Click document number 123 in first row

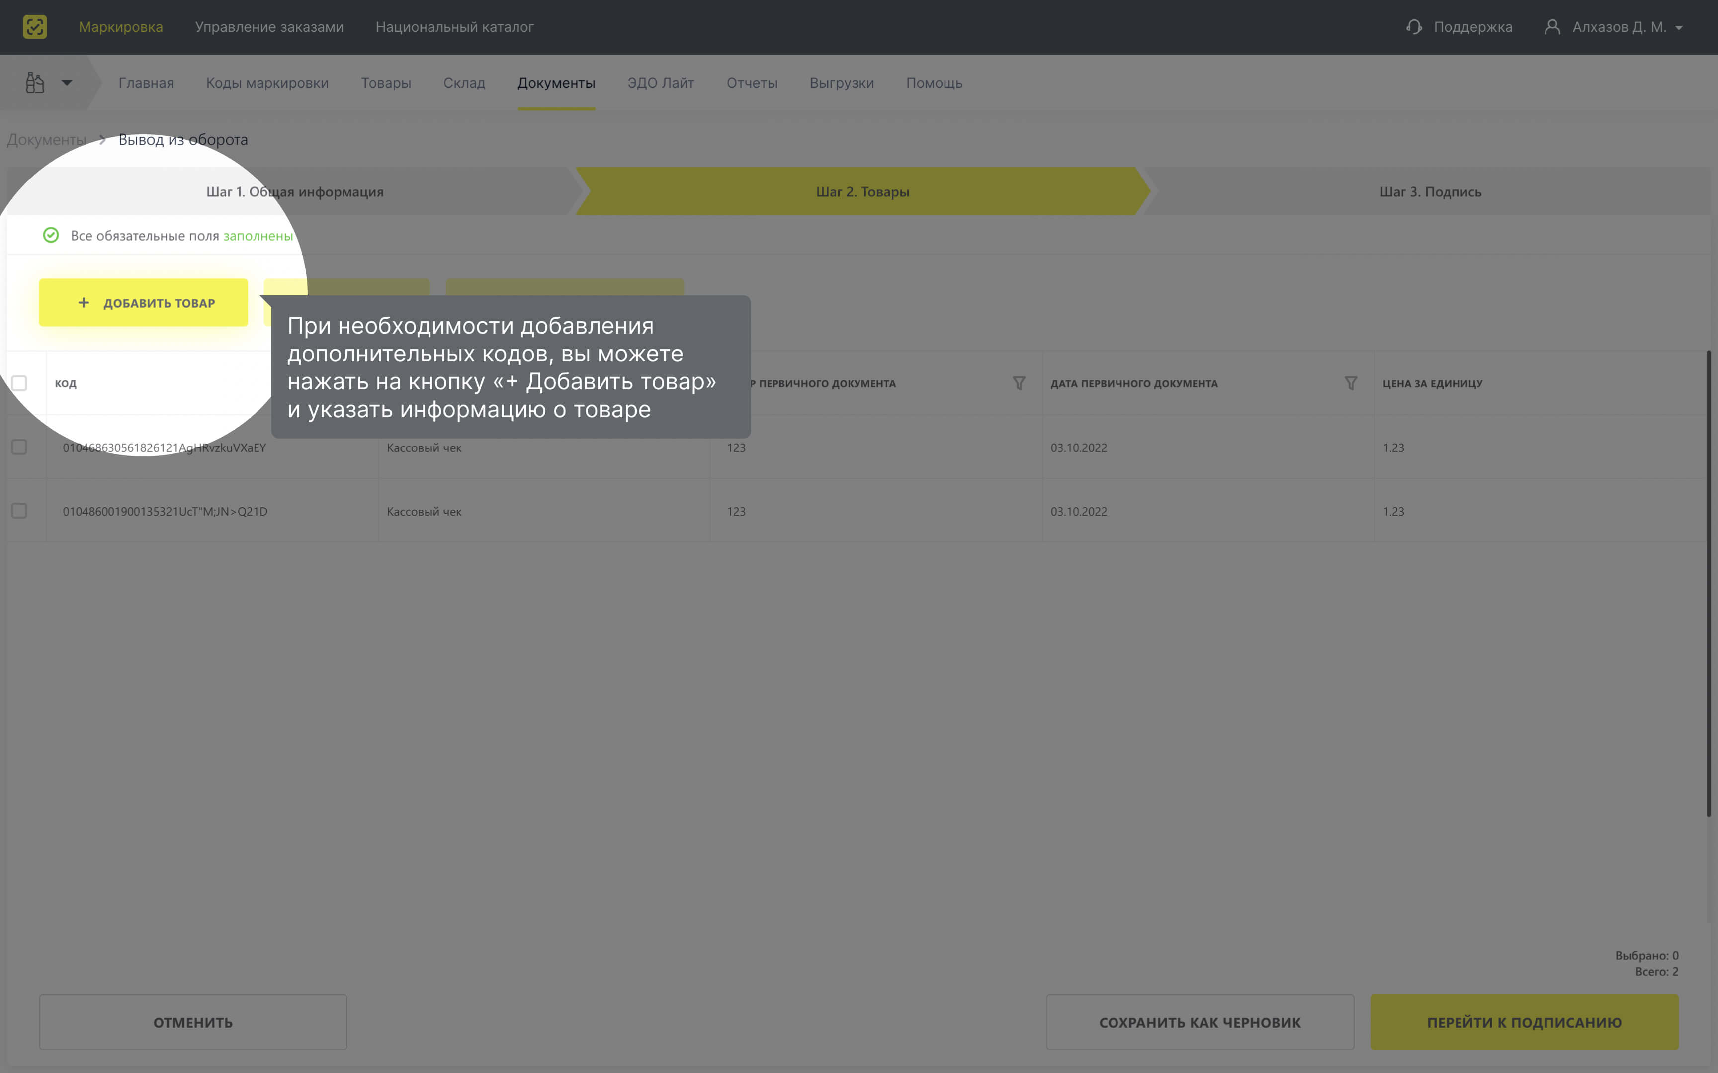[x=736, y=448]
